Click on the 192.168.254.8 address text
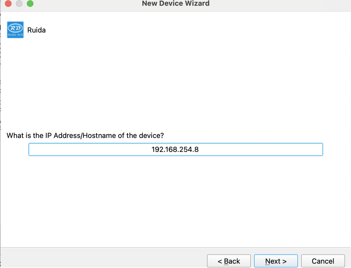This screenshot has width=351, height=268. click(x=175, y=150)
